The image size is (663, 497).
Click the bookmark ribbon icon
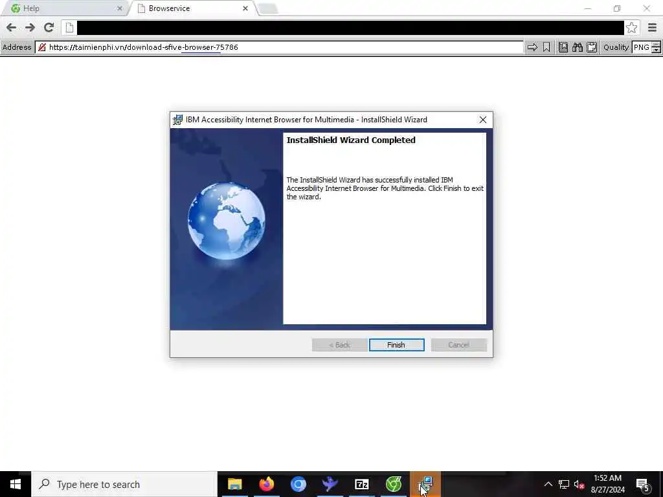pos(546,47)
